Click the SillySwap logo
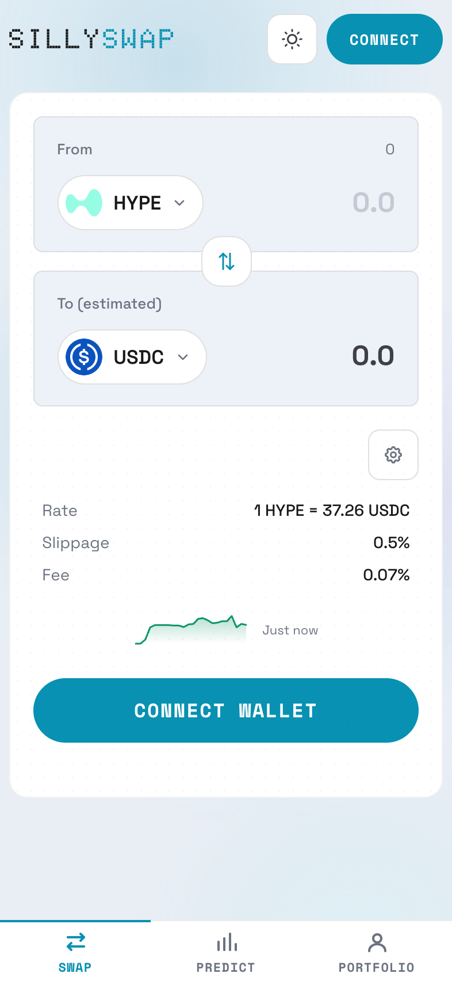The image size is (452, 981). tap(91, 39)
